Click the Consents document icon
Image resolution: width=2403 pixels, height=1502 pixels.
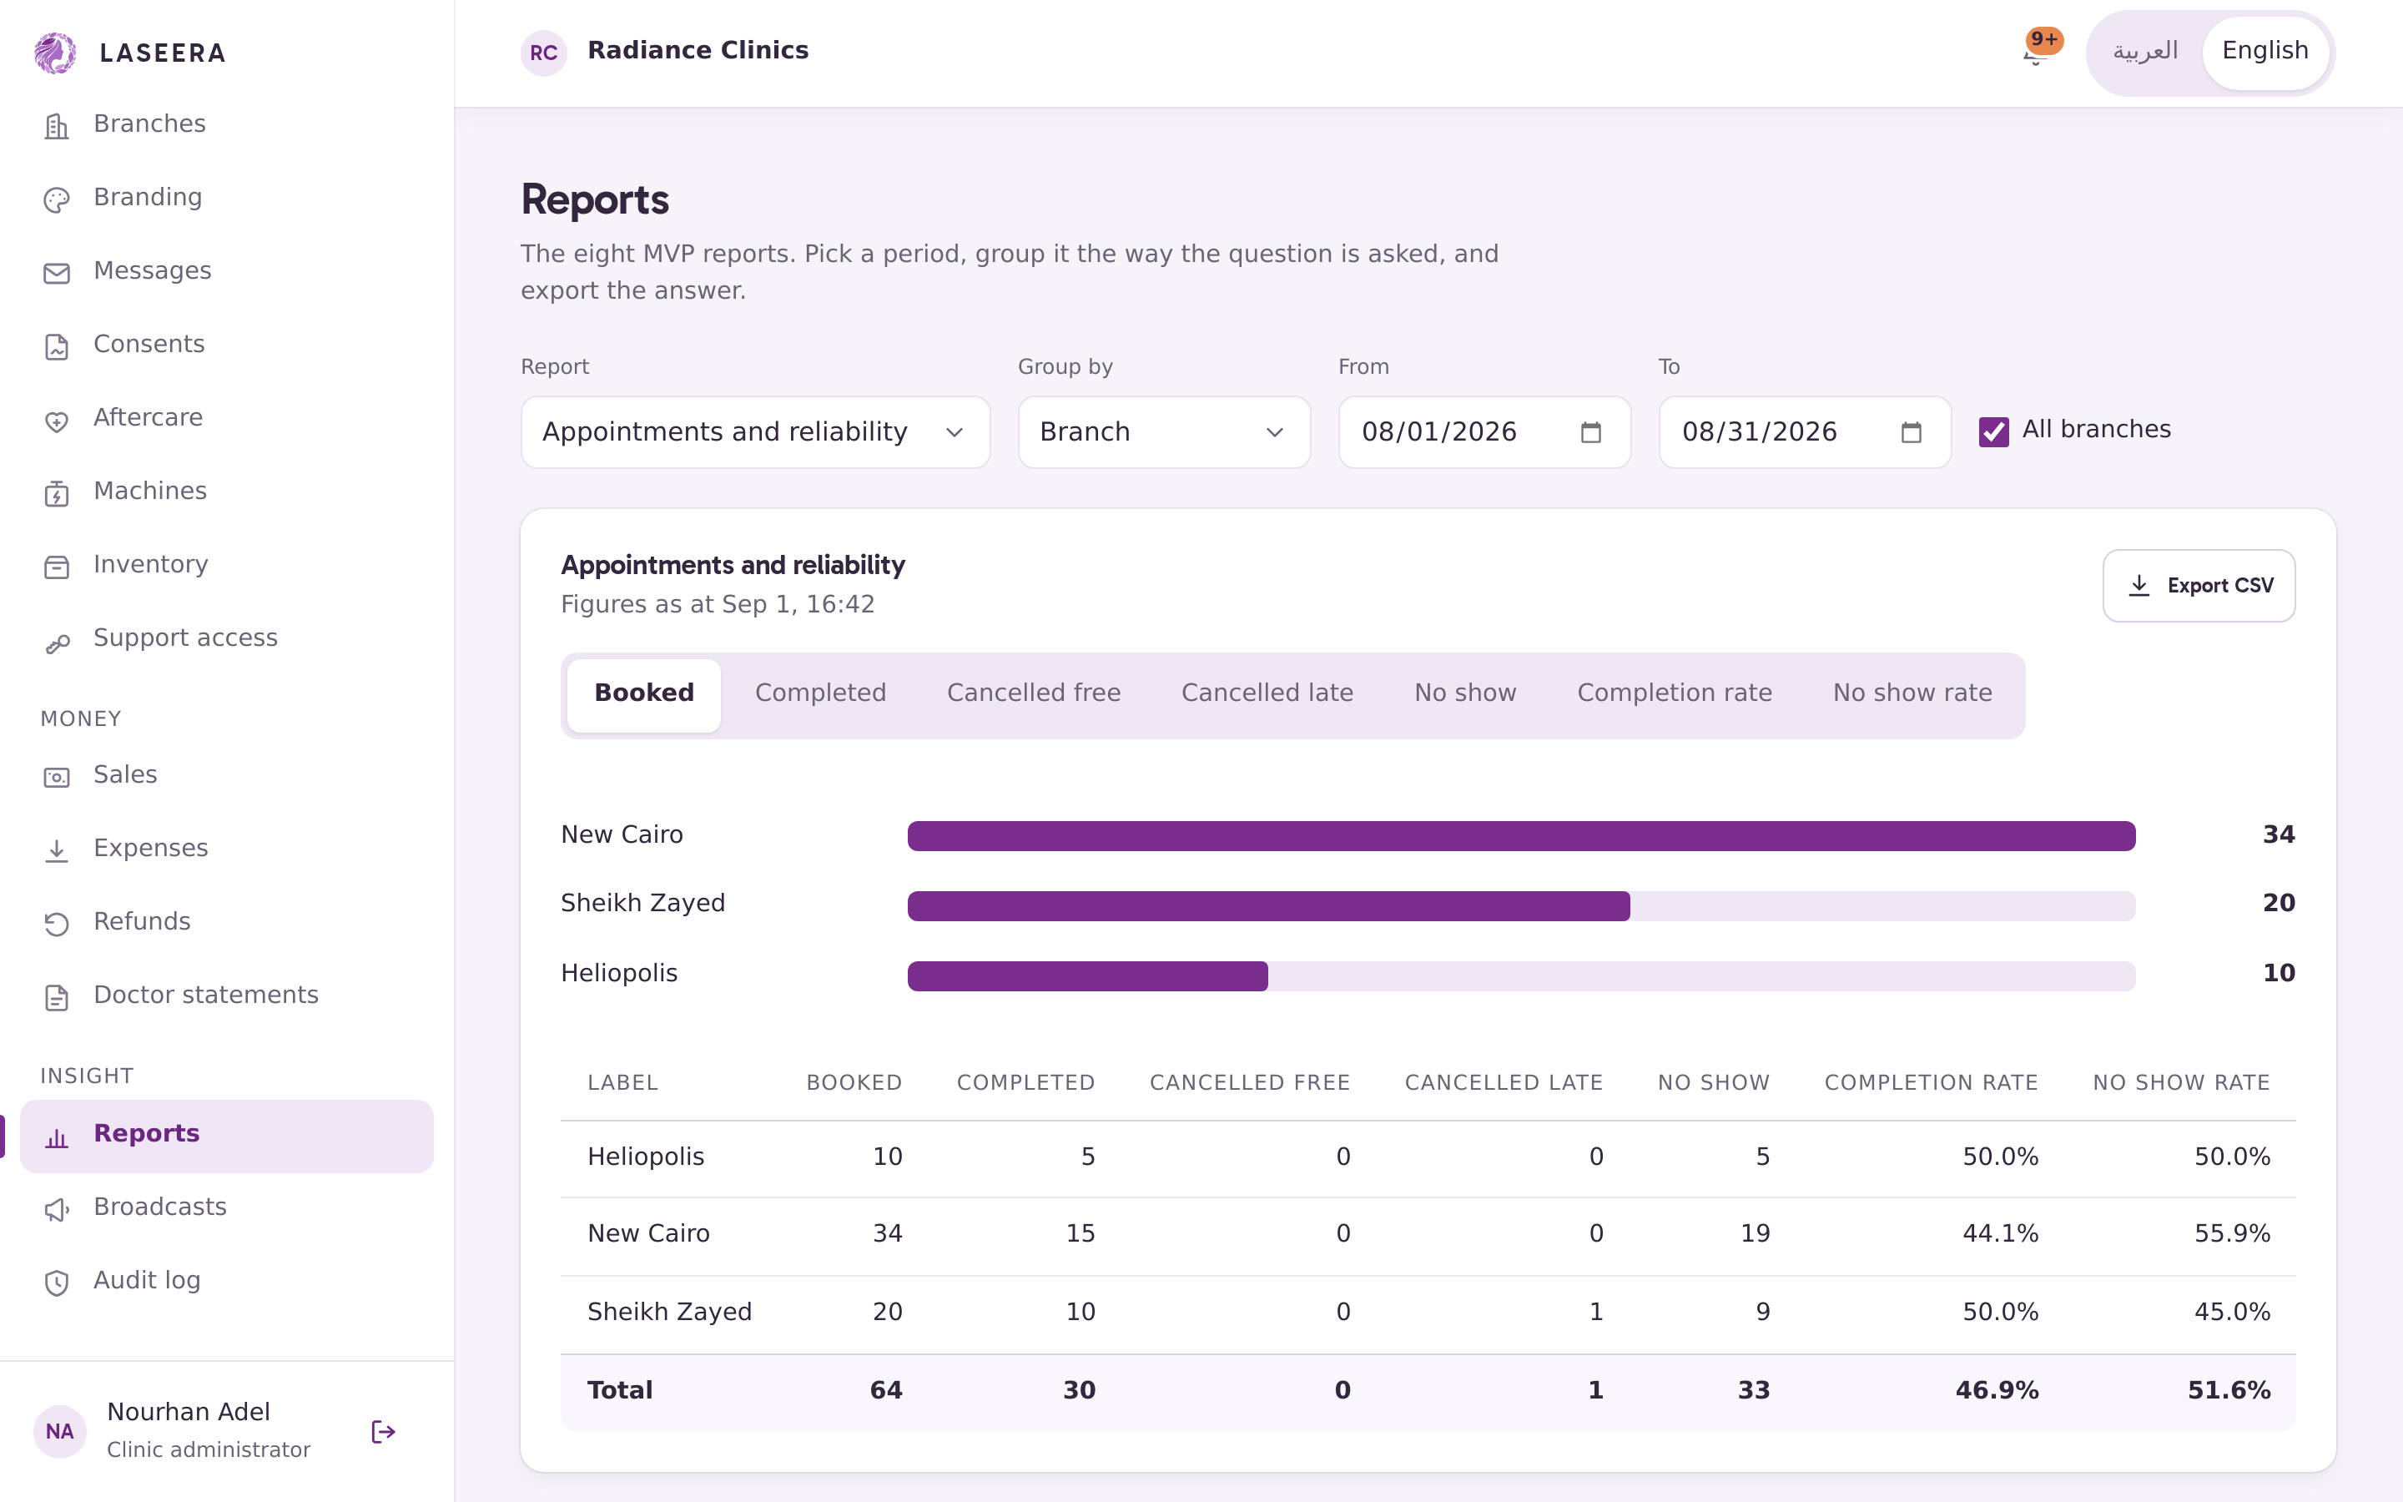pyautogui.click(x=57, y=346)
